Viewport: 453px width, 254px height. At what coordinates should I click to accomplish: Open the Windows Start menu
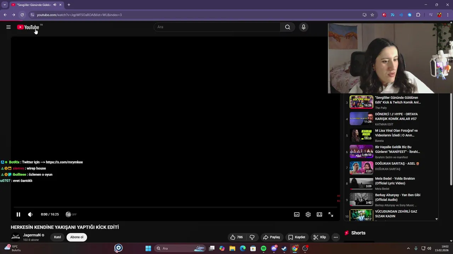(148, 248)
